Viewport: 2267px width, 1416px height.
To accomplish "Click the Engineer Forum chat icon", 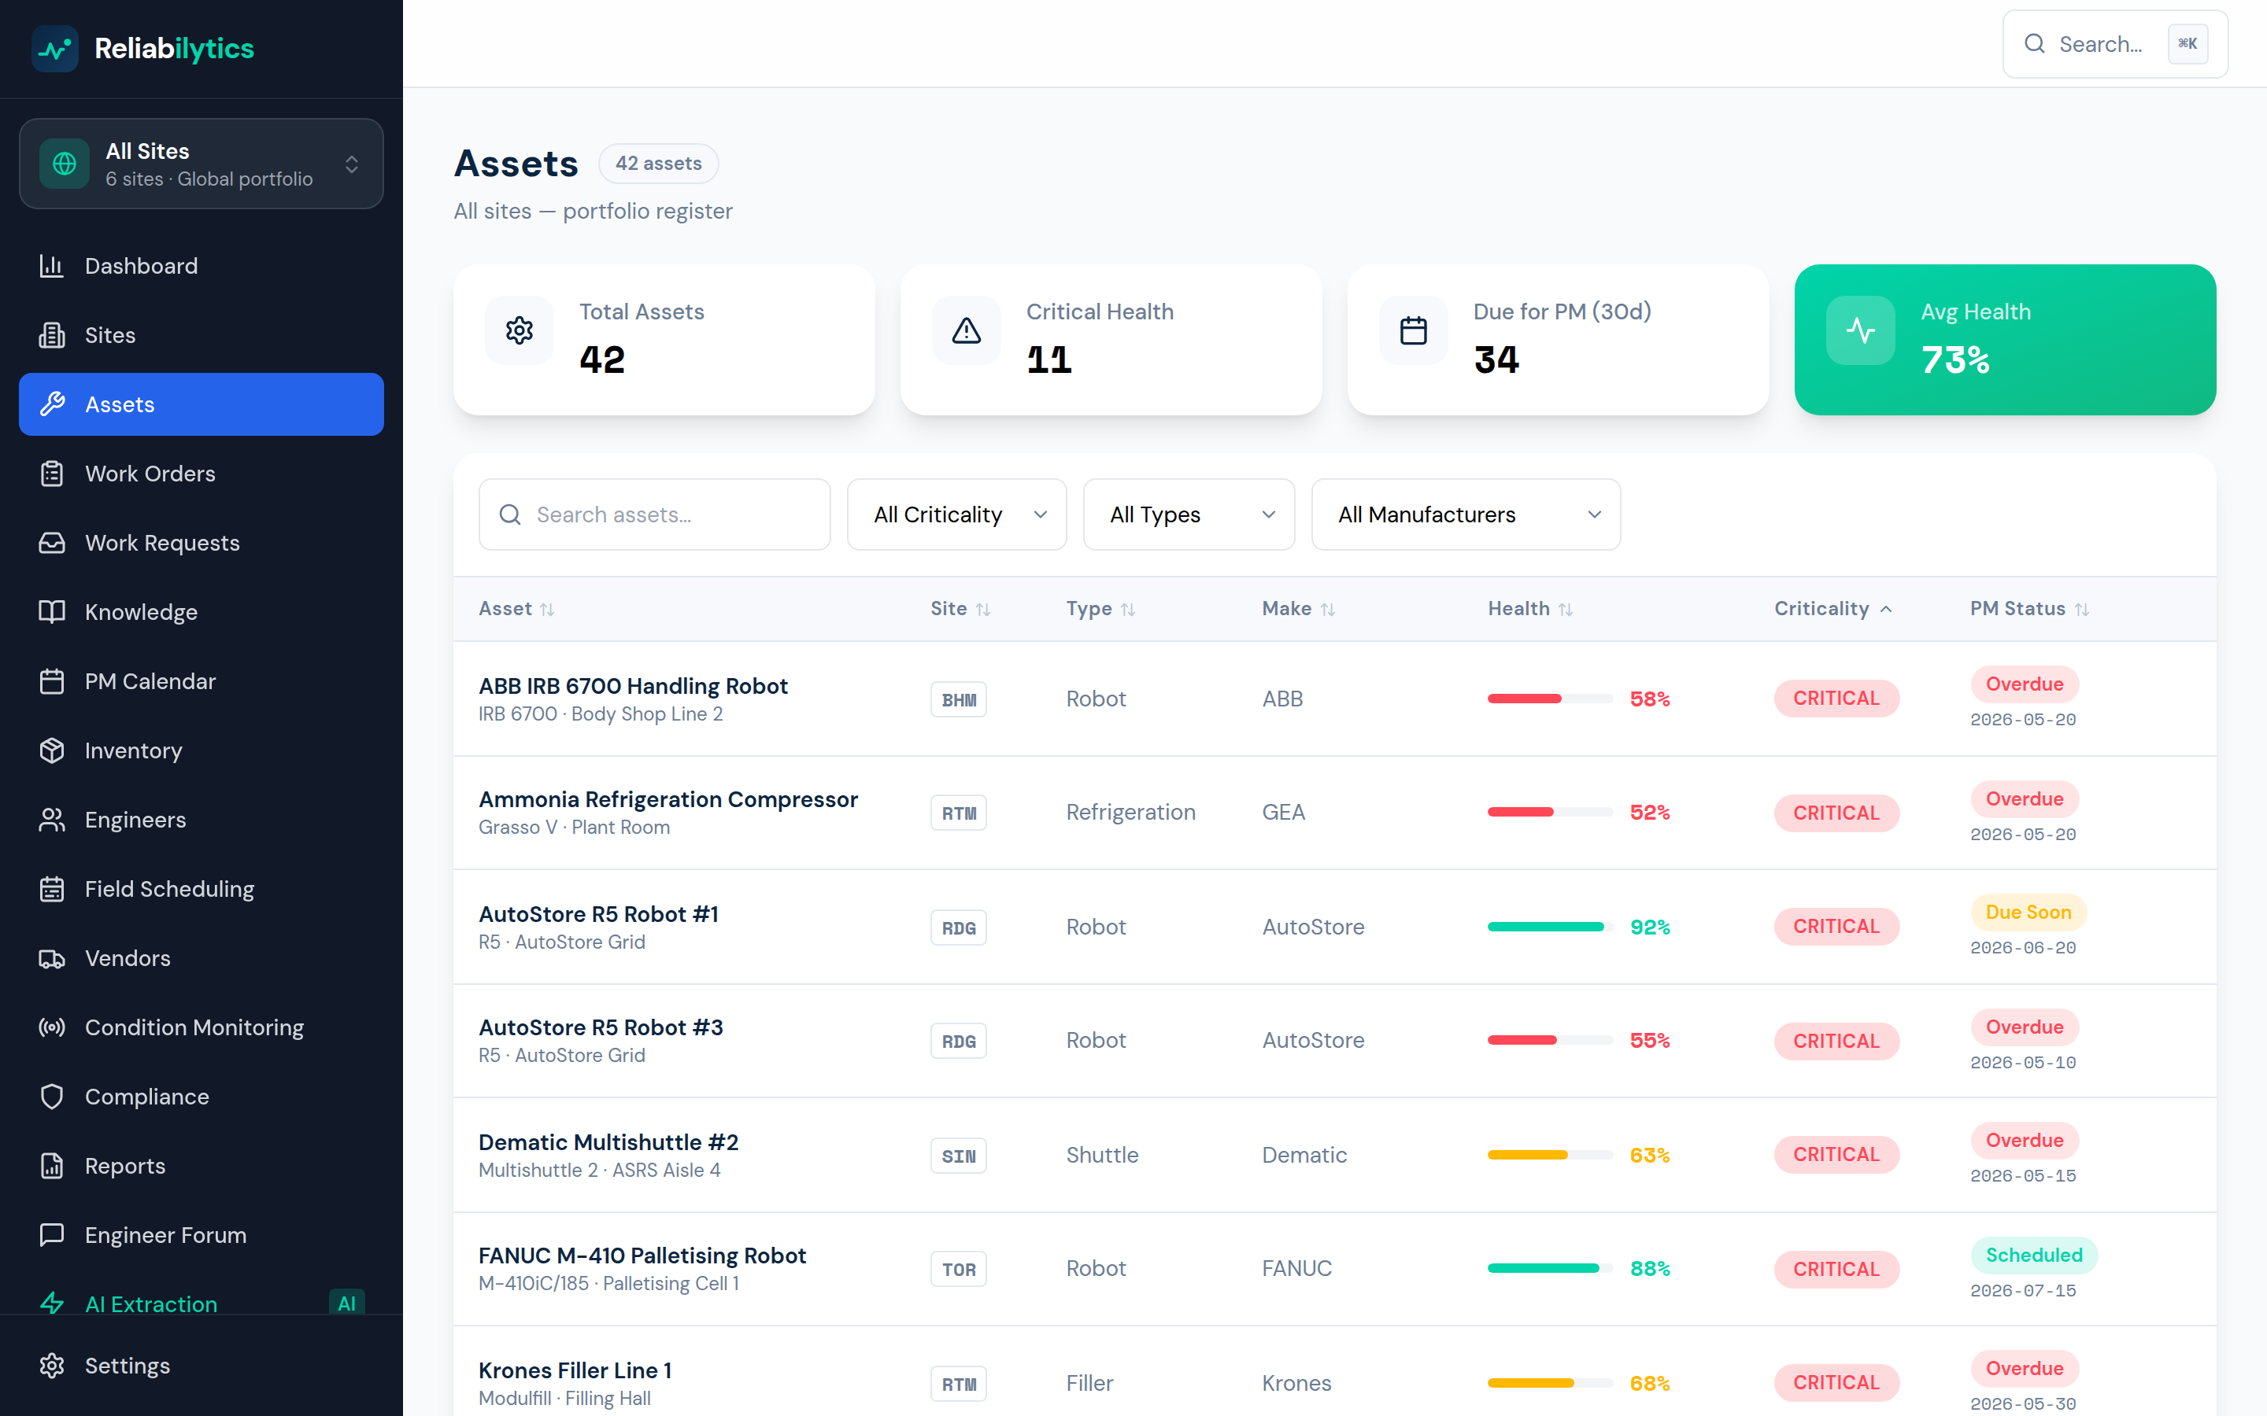I will pyautogui.click(x=51, y=1236).
